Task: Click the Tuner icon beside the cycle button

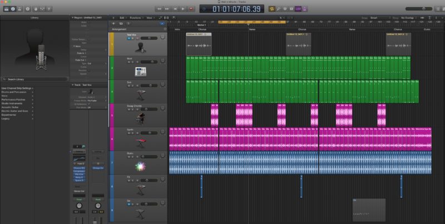Action: (x=279, y=9)
